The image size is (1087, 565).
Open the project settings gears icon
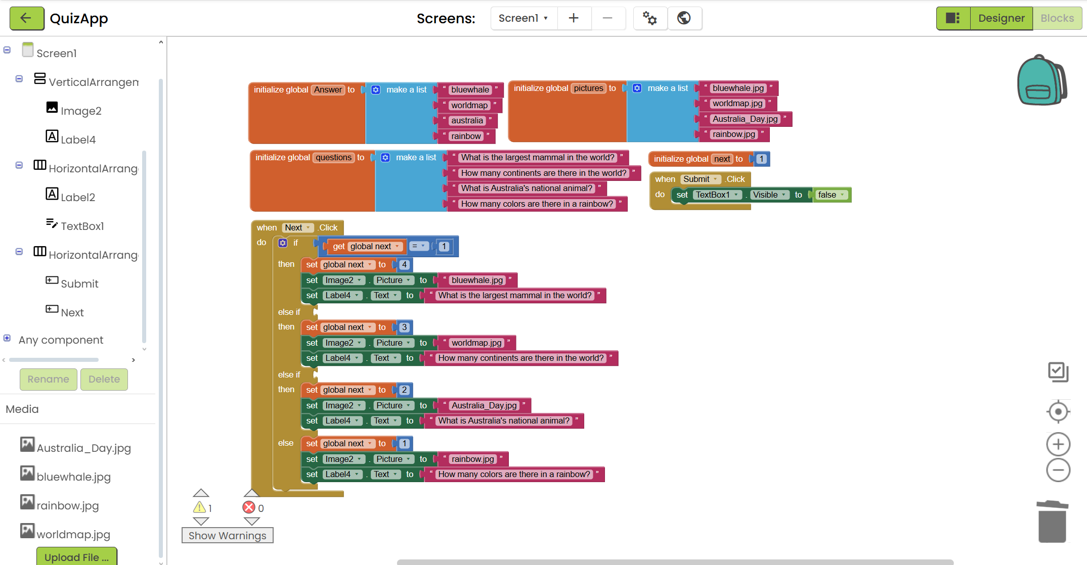pos(650,19)
